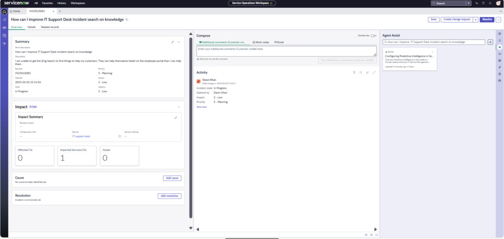Click the Activity filter icon
Viewport: 504px width, 239px height.
(x=354, y=72)
